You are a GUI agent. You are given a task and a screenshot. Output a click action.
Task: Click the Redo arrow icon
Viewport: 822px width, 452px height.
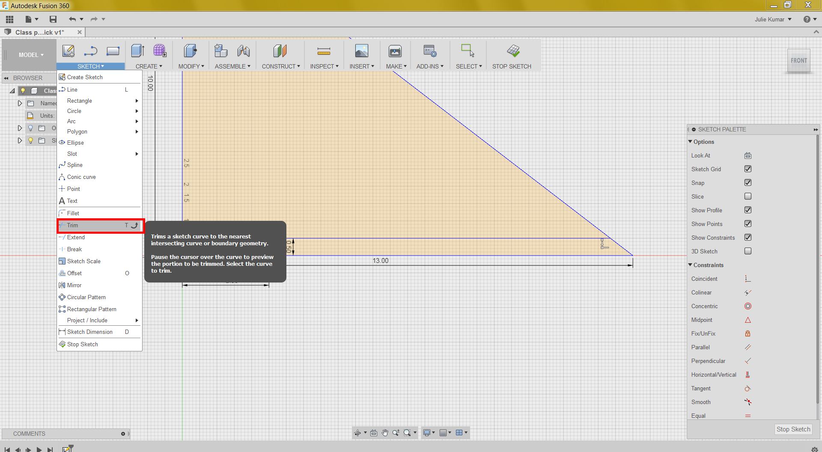[94, 19]
